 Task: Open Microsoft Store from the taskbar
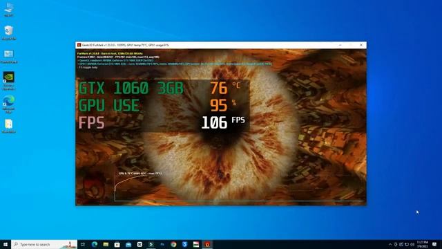coord(117,244)
